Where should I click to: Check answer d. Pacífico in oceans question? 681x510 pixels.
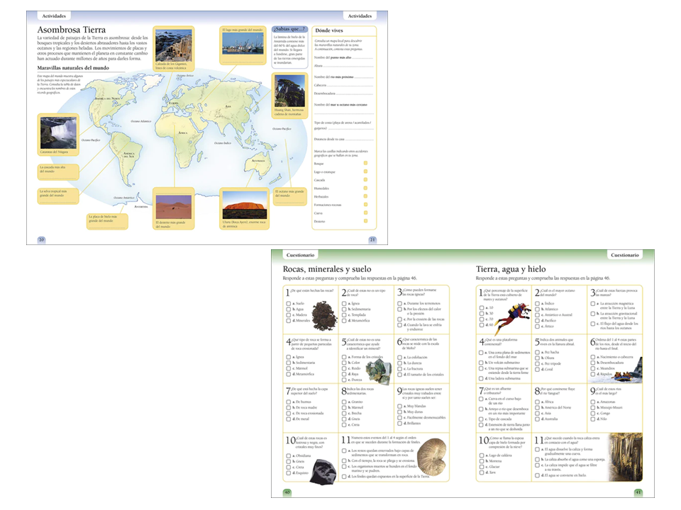point(537,320)
